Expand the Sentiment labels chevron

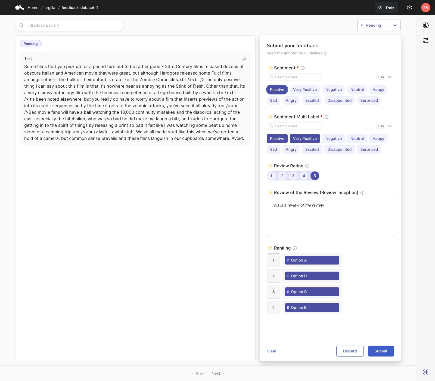(x=390, y=77)
